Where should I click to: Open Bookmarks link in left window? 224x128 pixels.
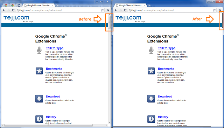coord(54,69)
